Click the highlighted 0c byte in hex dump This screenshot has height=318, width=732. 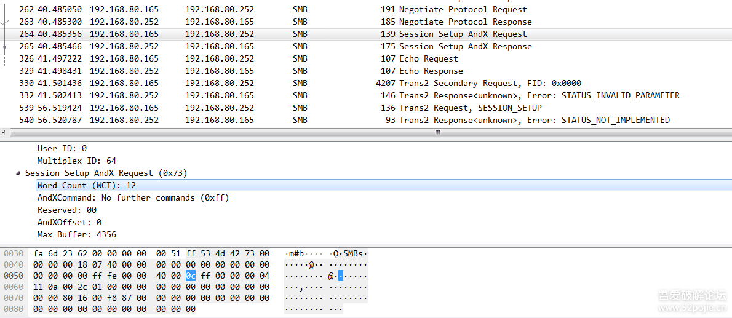(x=191, y=276)
